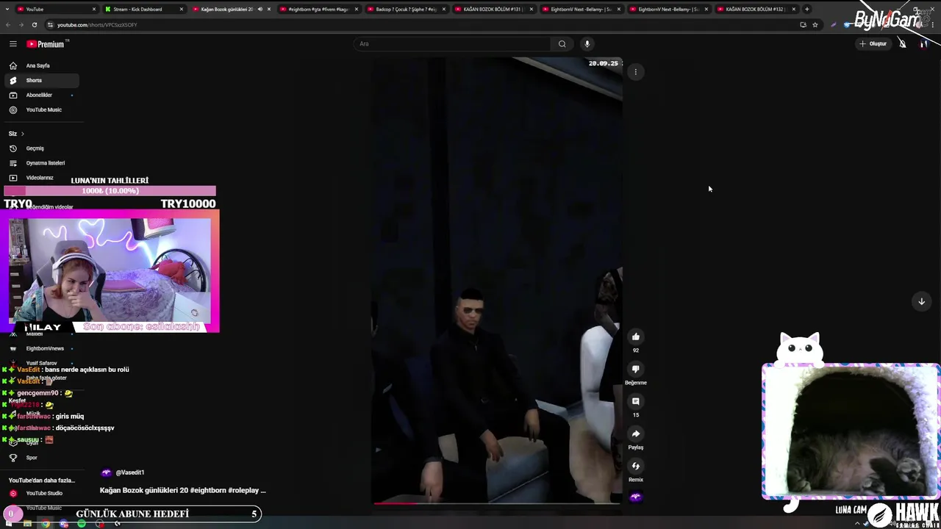Open Spotify from the taskbar
Screen dimensions: 941x529
[82, 523]
